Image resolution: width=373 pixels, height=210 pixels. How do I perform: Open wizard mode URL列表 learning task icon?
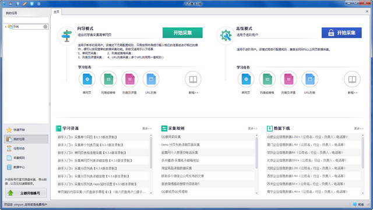tap(151, 79)
